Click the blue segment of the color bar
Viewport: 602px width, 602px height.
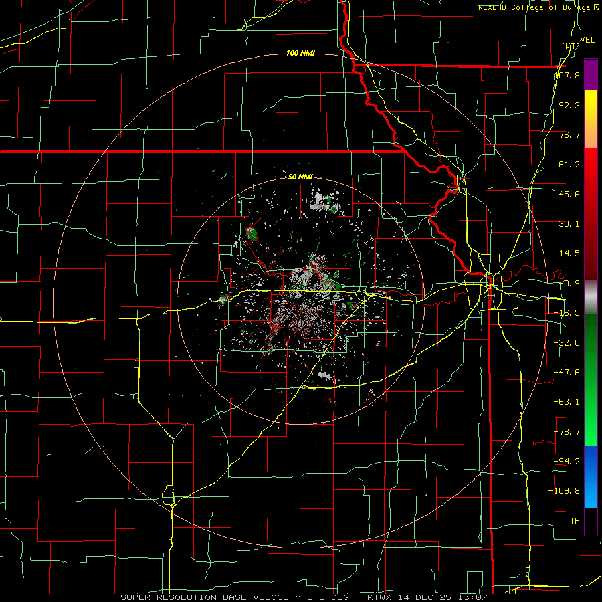point(591,477)
